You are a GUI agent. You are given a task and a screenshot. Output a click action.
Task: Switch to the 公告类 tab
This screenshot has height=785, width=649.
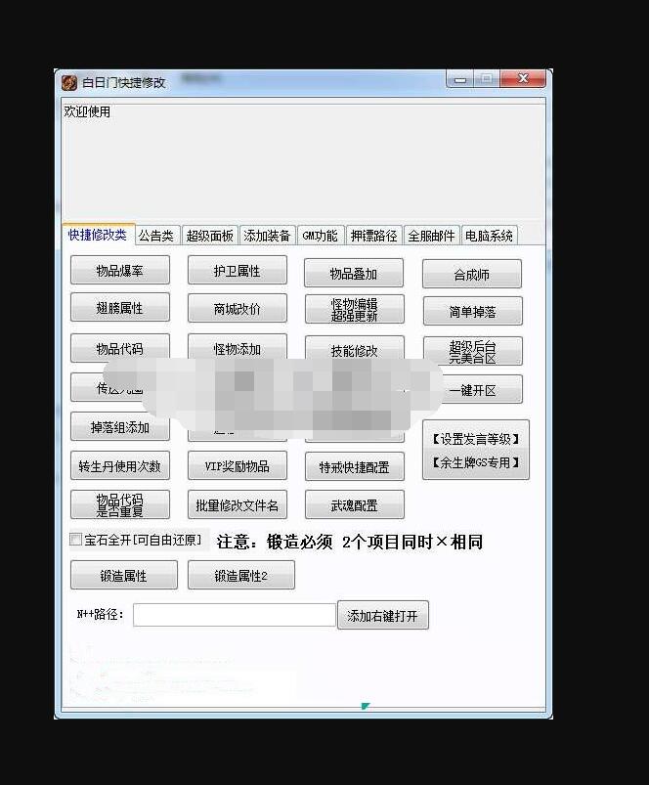point(155,236)
